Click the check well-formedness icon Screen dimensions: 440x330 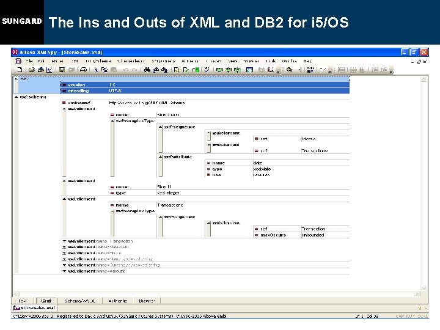pyautogui.click(x=177, y=70)
